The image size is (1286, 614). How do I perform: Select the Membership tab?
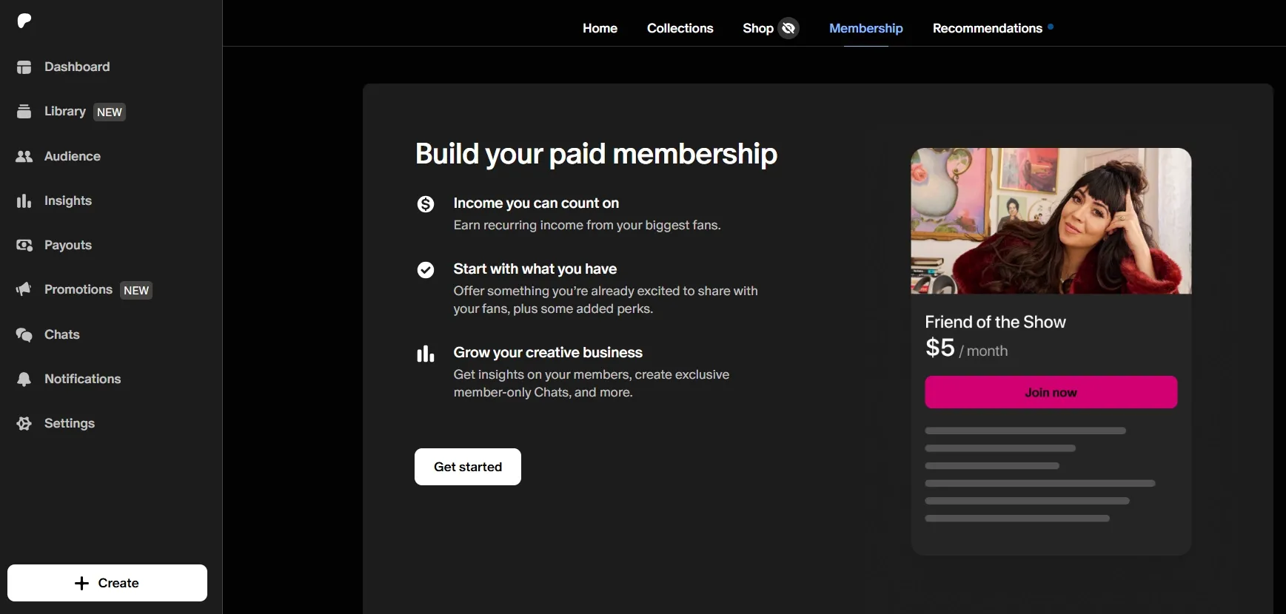pos(865,28)
